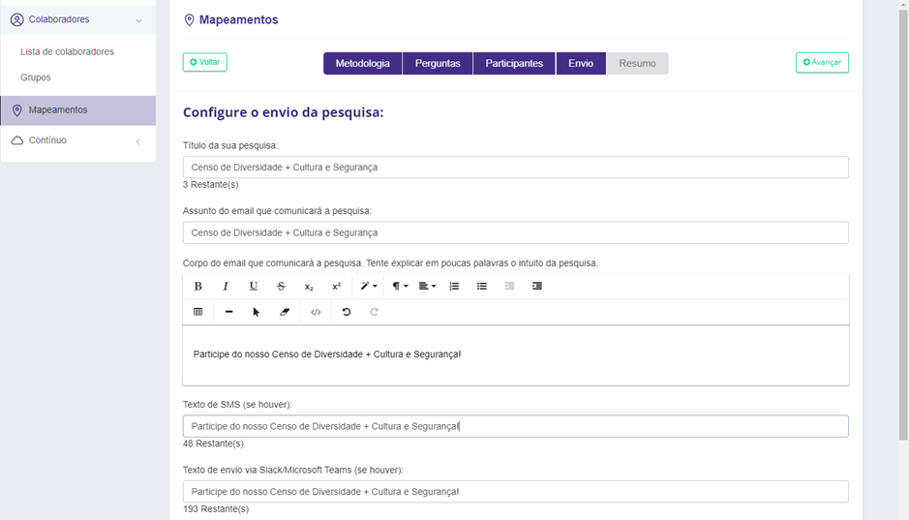The image size is (909, 520).
Task: Expand the Colaboradores sidebar section
Action: pyautogui.click(x=77, y=19)
